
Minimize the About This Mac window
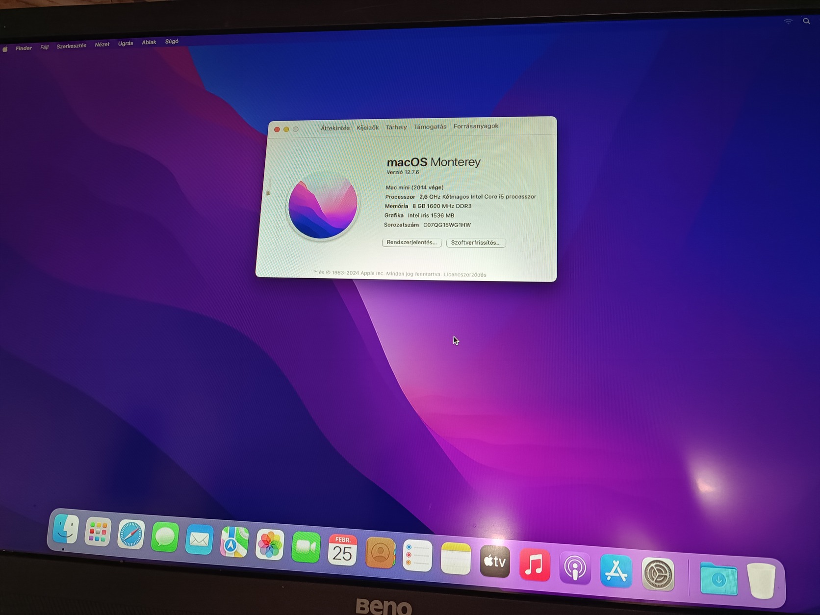click(286, 129)
